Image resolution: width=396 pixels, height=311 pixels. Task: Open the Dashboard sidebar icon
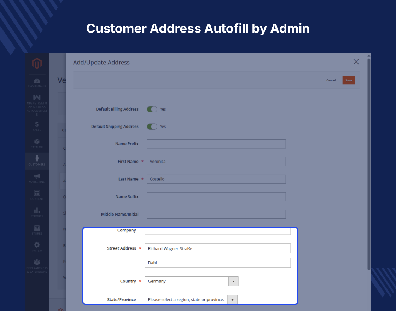click(37, 83)
